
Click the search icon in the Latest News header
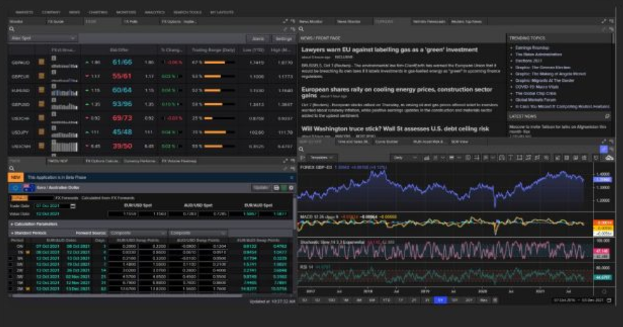coord(607,117)
